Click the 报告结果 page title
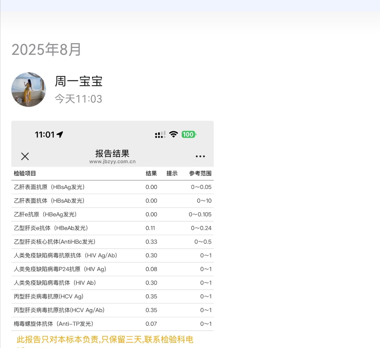Image resolution: width=380 pixels, height=348 pixels. (x=112, y=153)
